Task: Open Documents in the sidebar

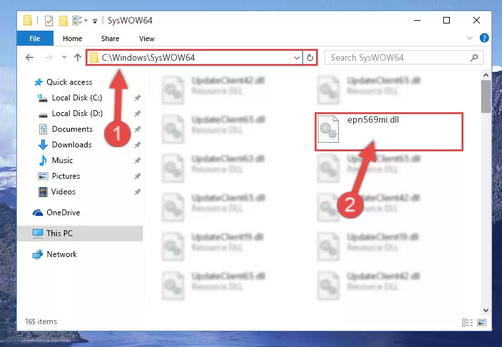Action: 72,129
